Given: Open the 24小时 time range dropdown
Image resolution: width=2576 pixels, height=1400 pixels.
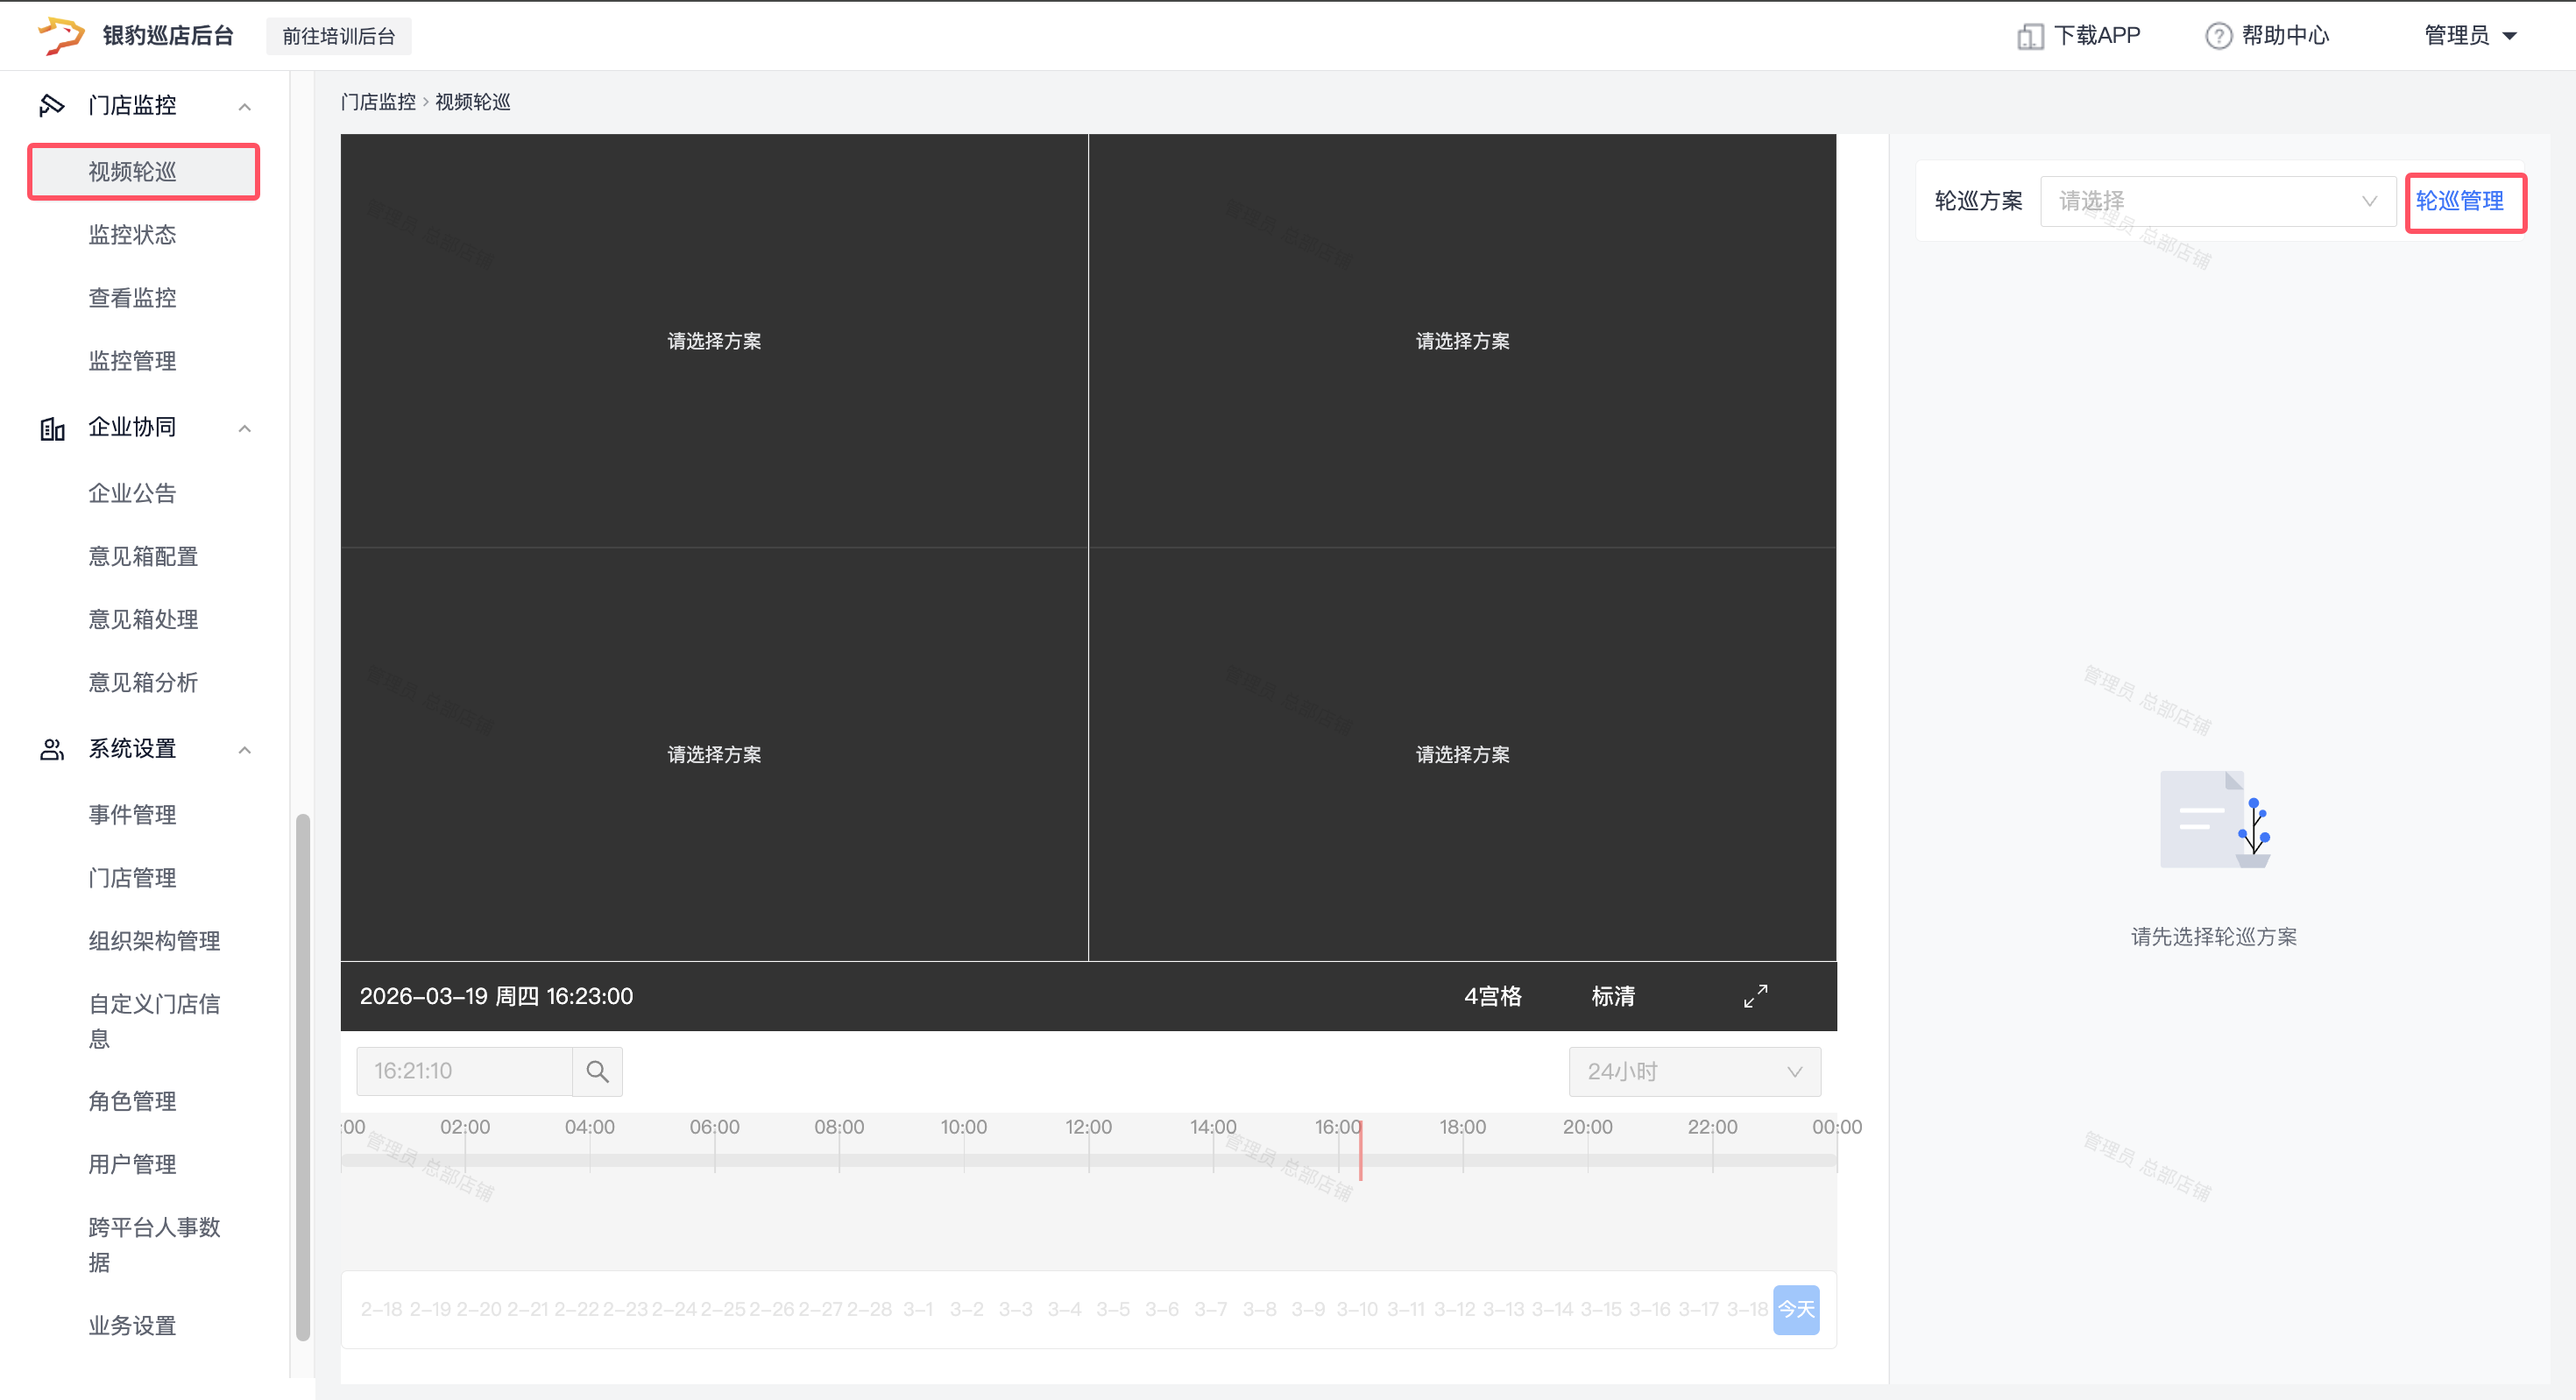Looking at the screenshot, I should tap(1694, 1071).
